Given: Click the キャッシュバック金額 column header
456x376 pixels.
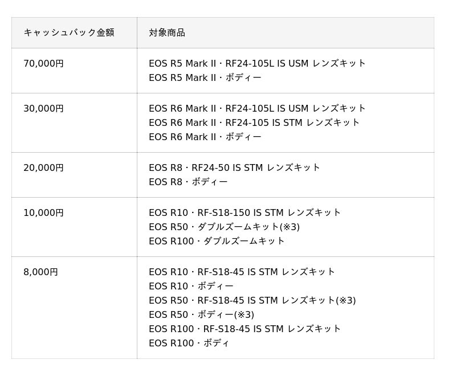Looking at the screenshot, I should click(x=69, y=32).
